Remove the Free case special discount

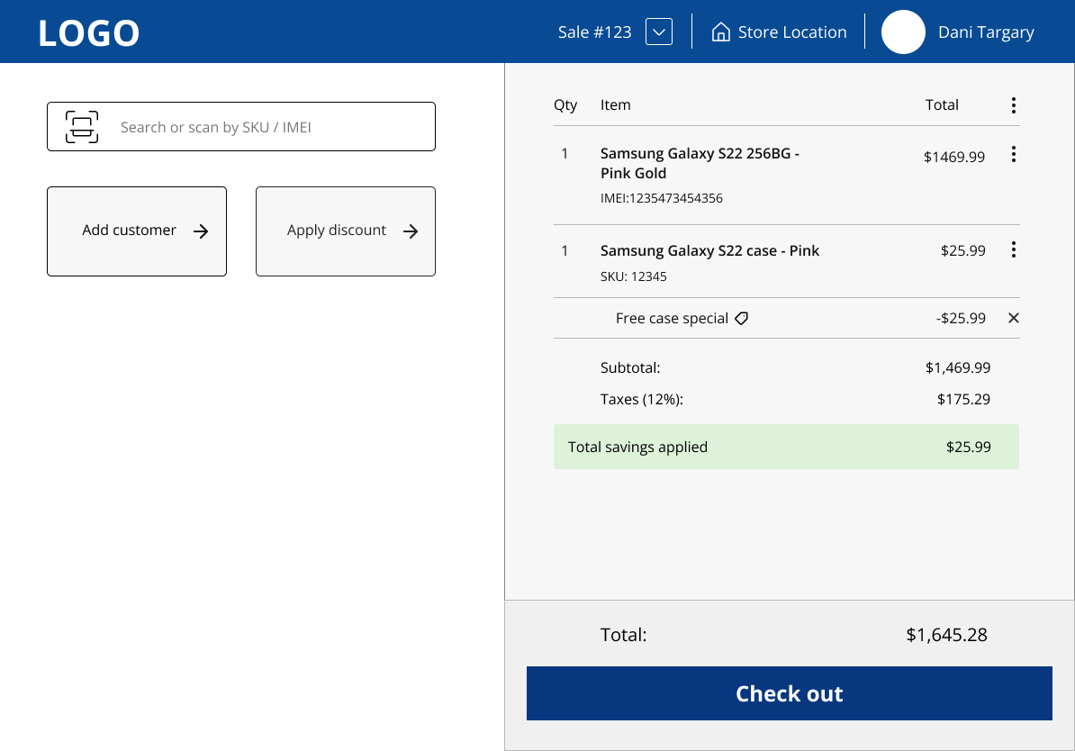[1013, 318]
